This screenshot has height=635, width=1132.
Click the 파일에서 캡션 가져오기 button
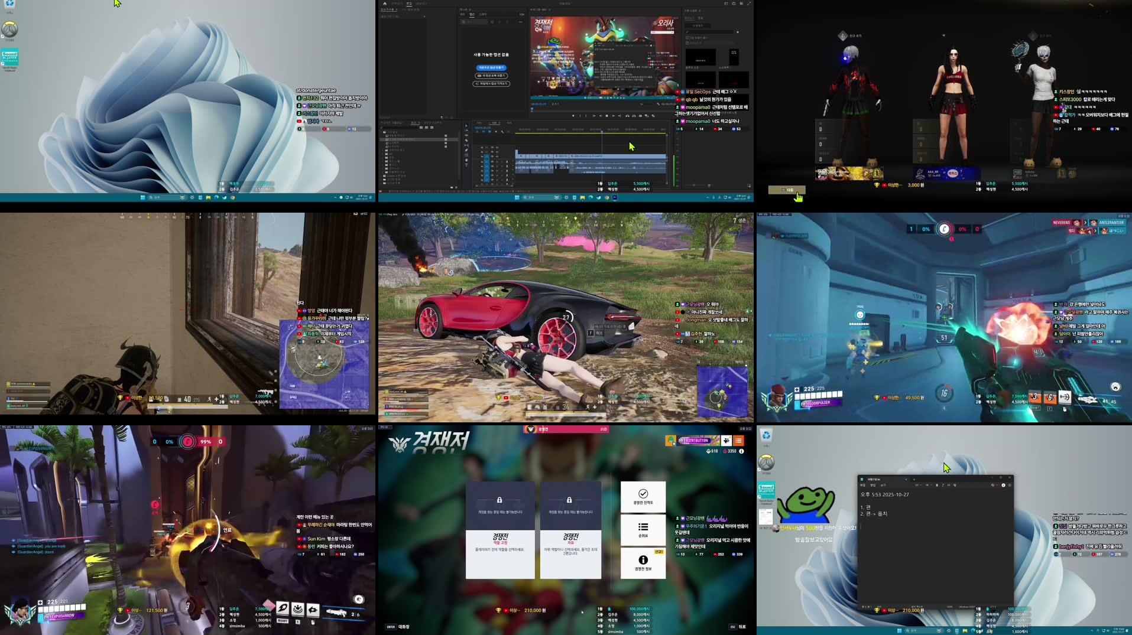point(491,84)
